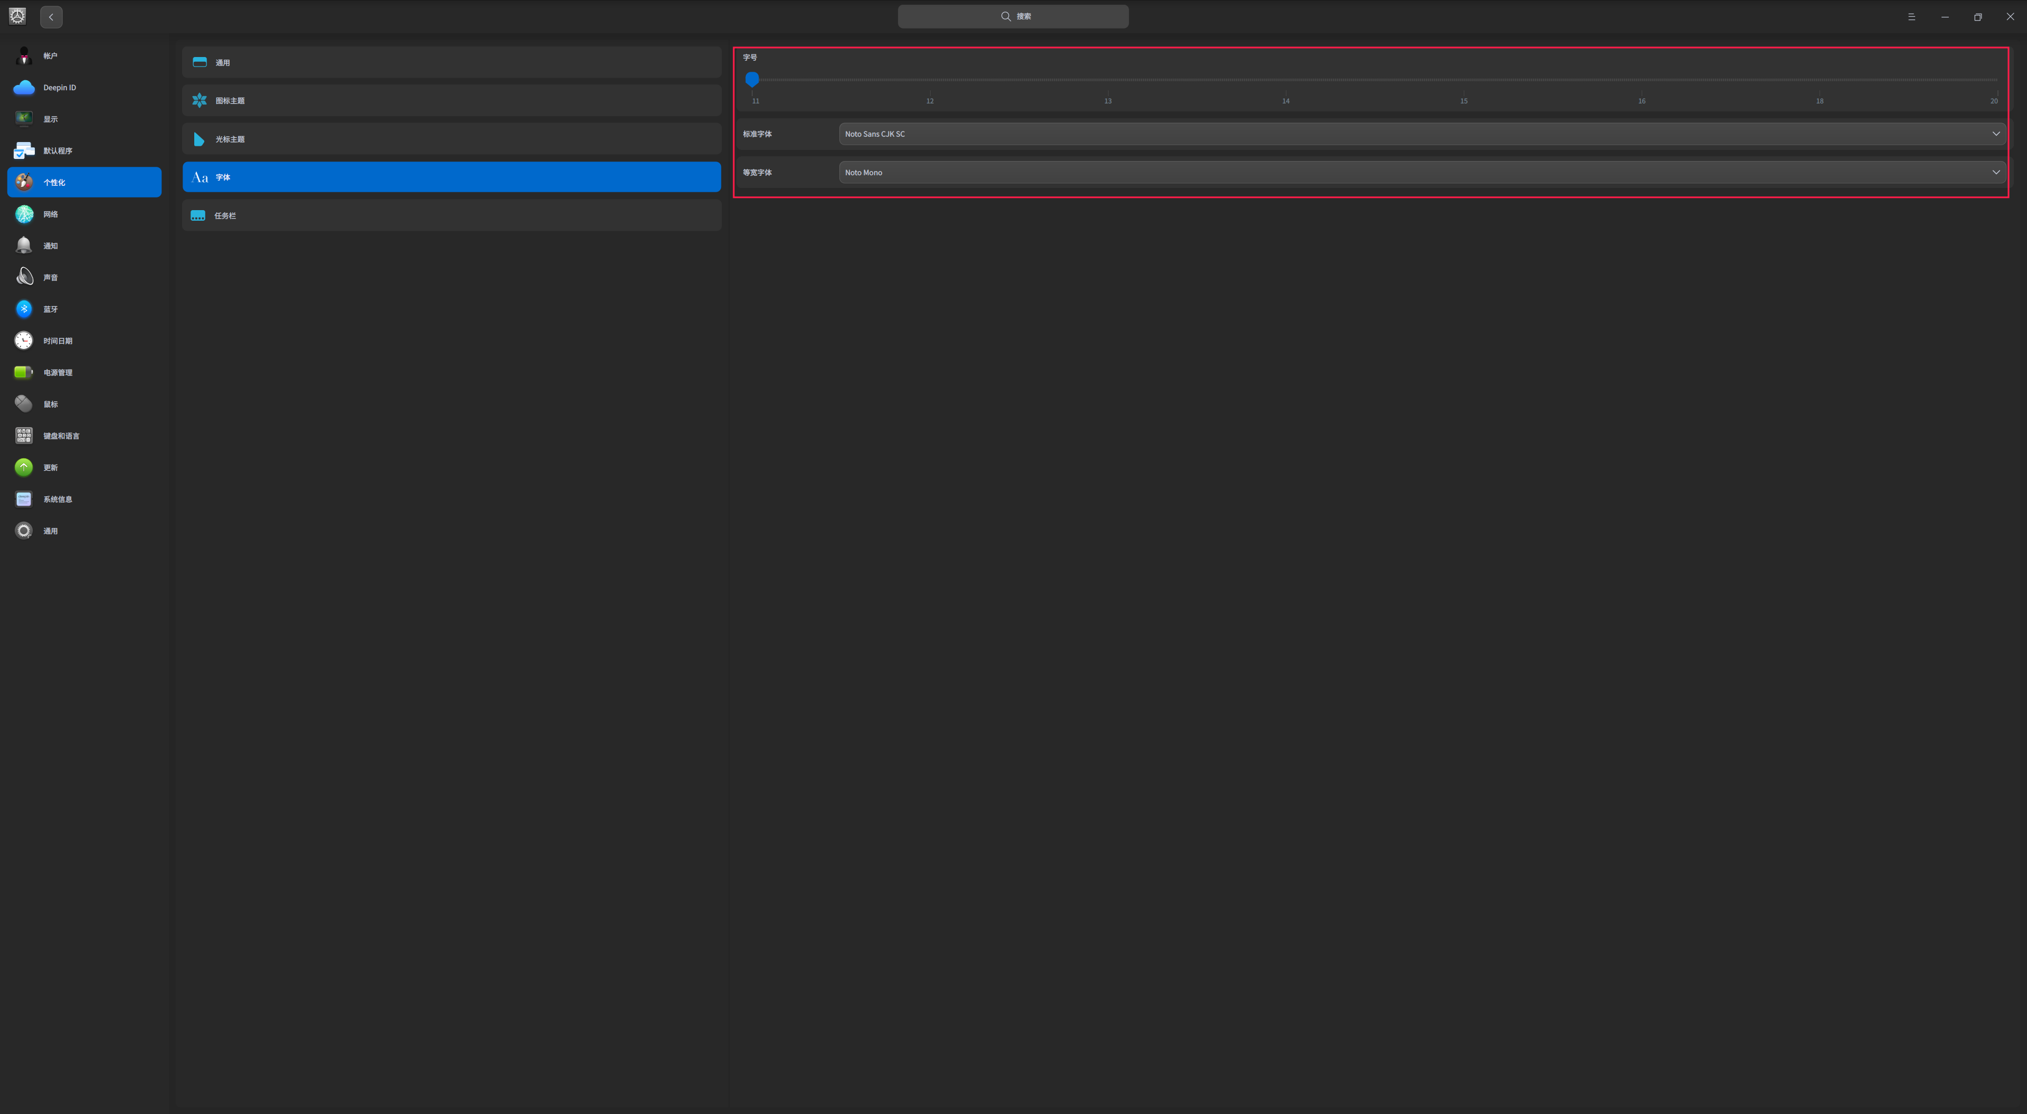Screen dimensions: 2027x1114
Task: Open the 显示 (Display) settings icon
Action: pyautogui.click(x=24, y=119)
